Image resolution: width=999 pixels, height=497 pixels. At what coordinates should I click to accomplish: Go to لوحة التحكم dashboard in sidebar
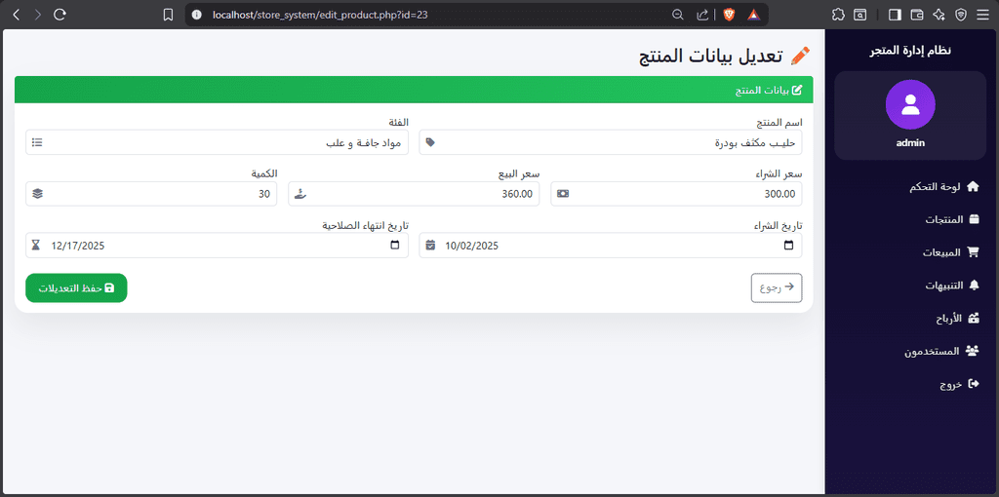point(945,186)
